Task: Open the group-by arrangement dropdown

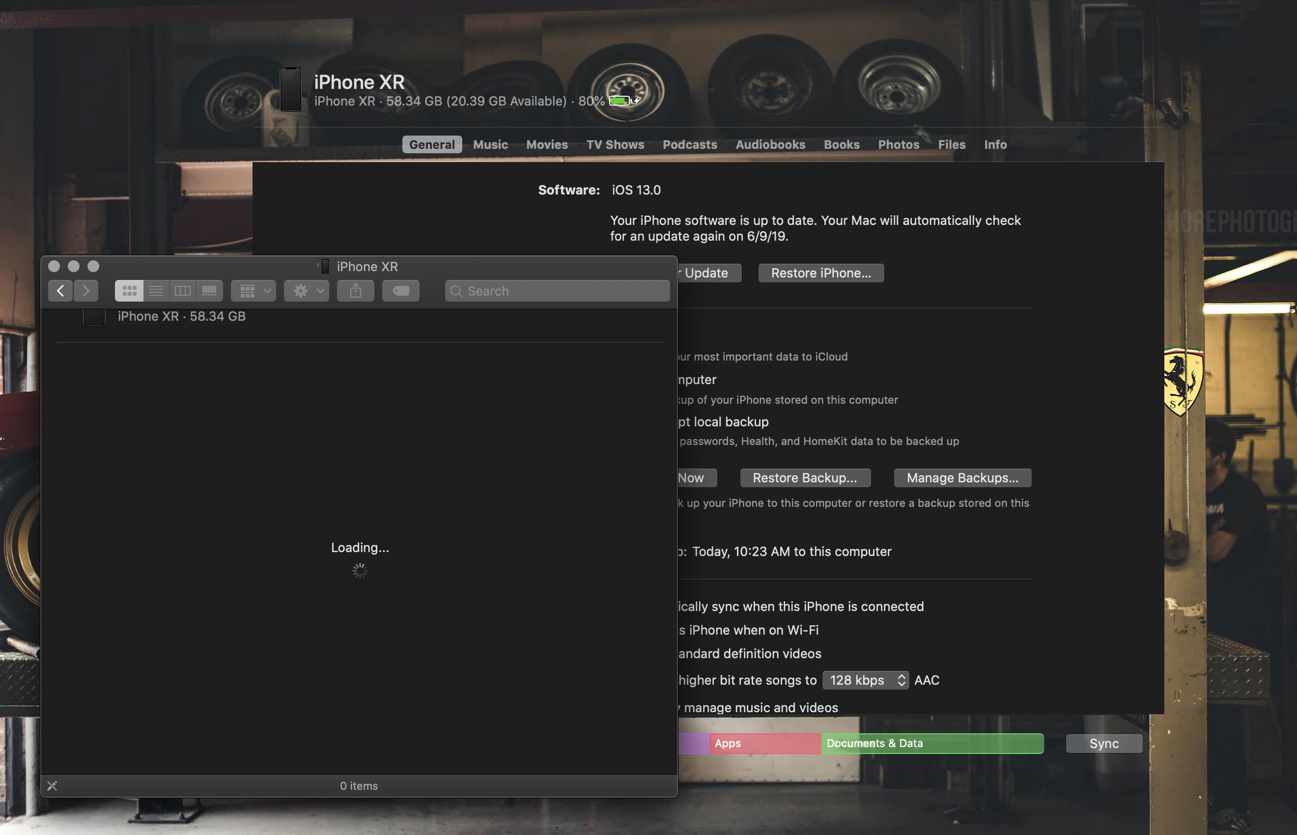Action: [254, 291]
